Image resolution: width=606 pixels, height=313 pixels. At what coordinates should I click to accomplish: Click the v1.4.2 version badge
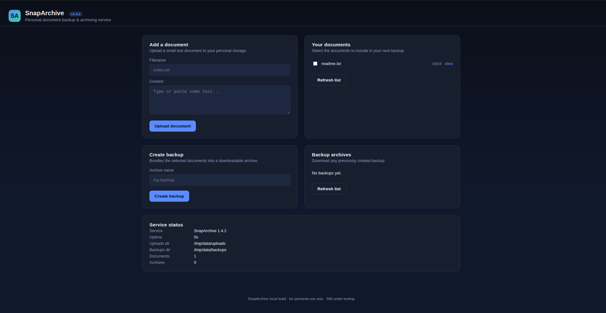point(76,14)
